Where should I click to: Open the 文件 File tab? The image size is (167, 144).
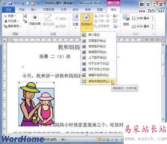8,10
